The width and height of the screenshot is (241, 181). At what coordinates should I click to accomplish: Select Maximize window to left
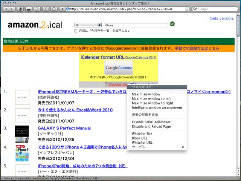[x=157, y=99]
